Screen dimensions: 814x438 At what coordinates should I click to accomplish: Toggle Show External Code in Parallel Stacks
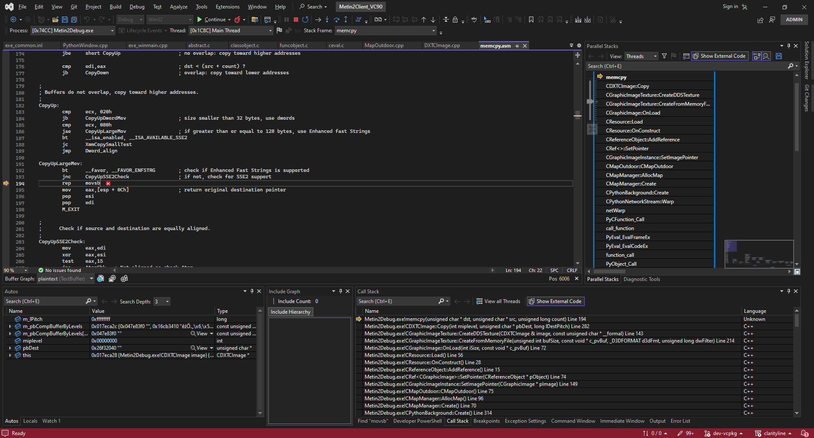pos(719,56)
